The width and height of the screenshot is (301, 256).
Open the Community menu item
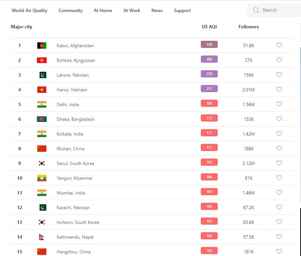70,11
